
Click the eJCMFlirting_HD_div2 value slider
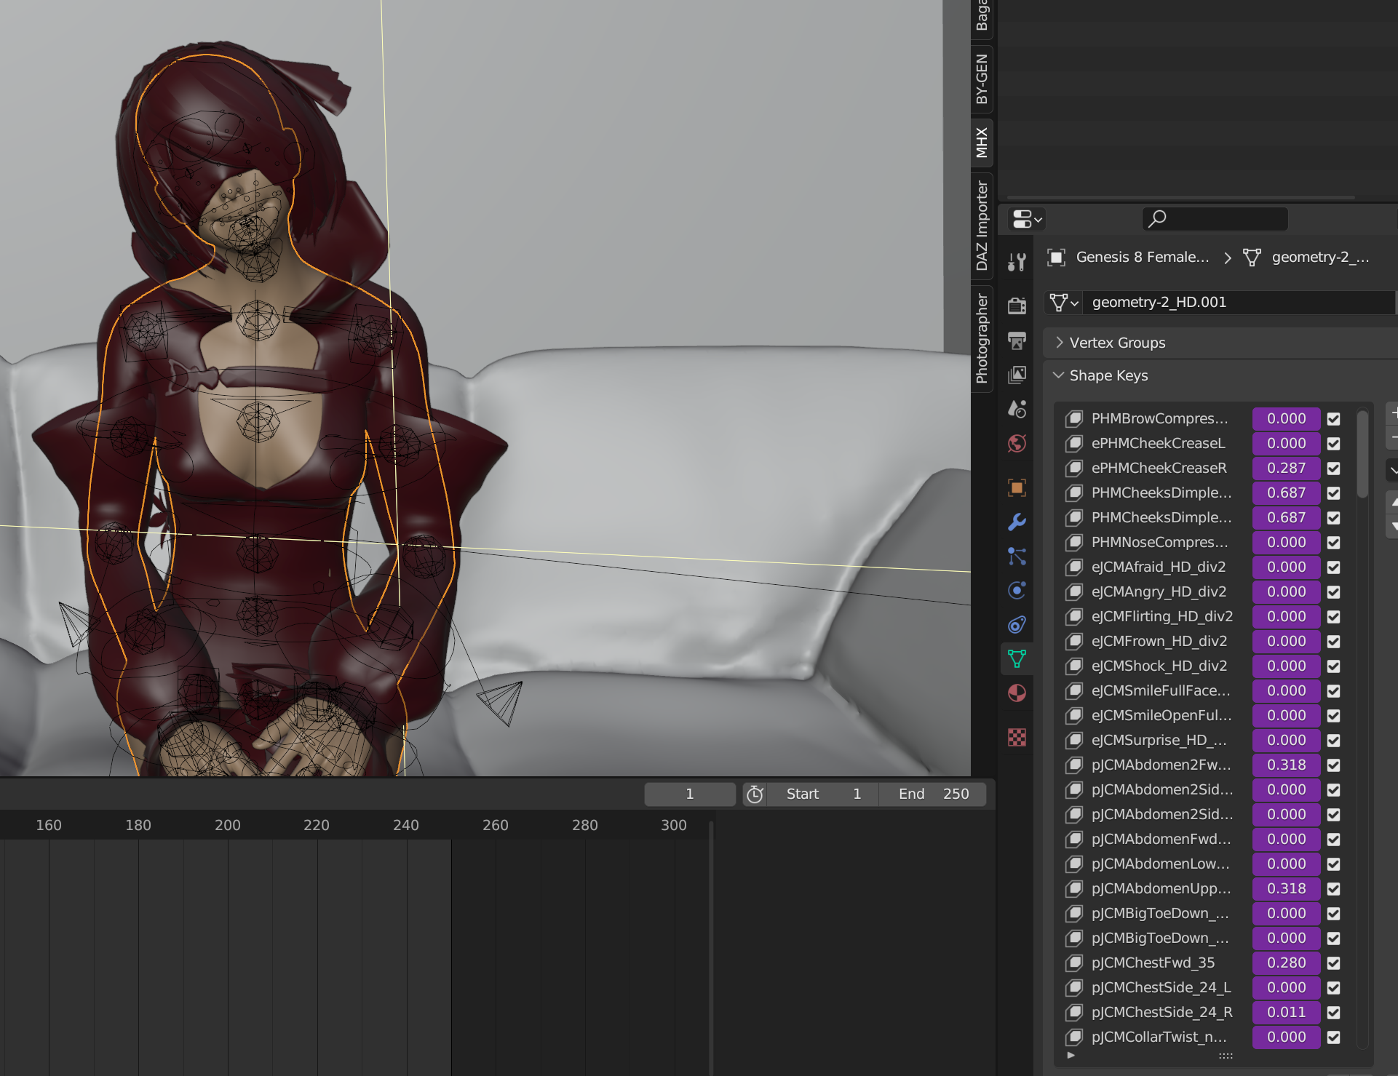tap(1286, 617)
